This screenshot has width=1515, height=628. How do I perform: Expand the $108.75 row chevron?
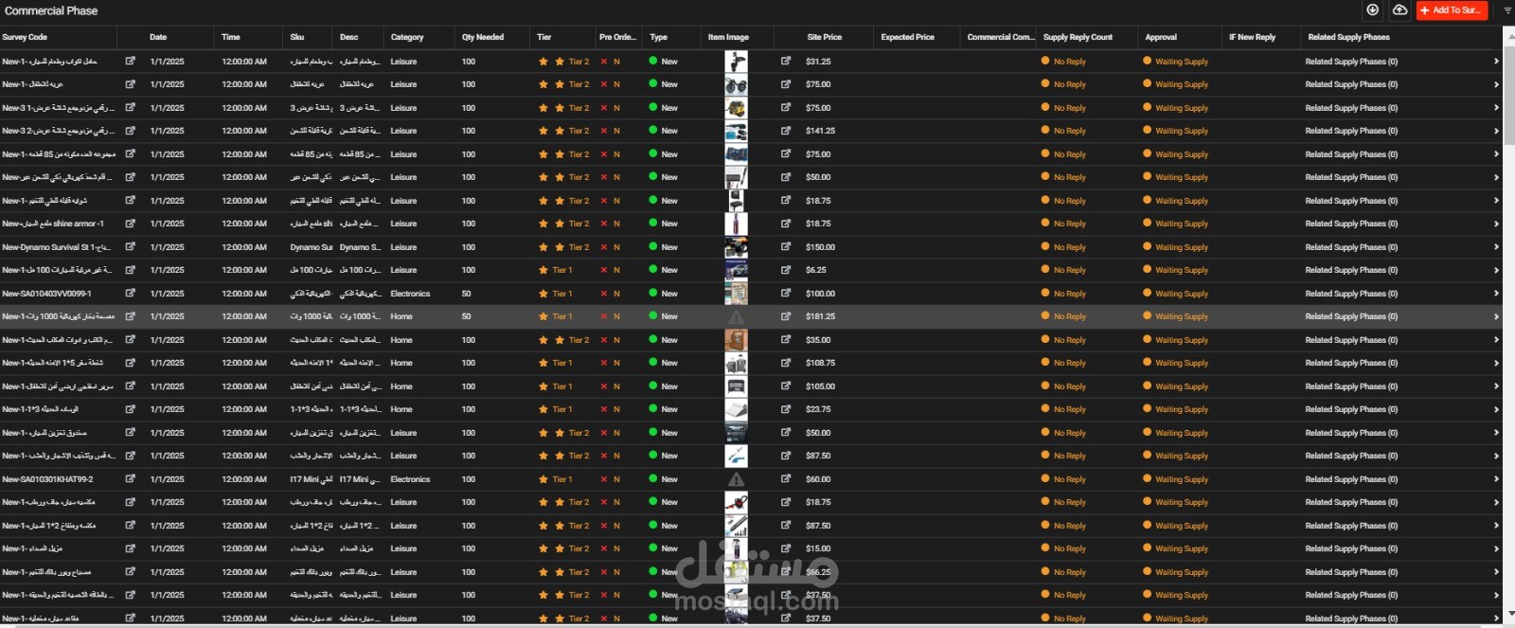click(x=1496, y=363)
